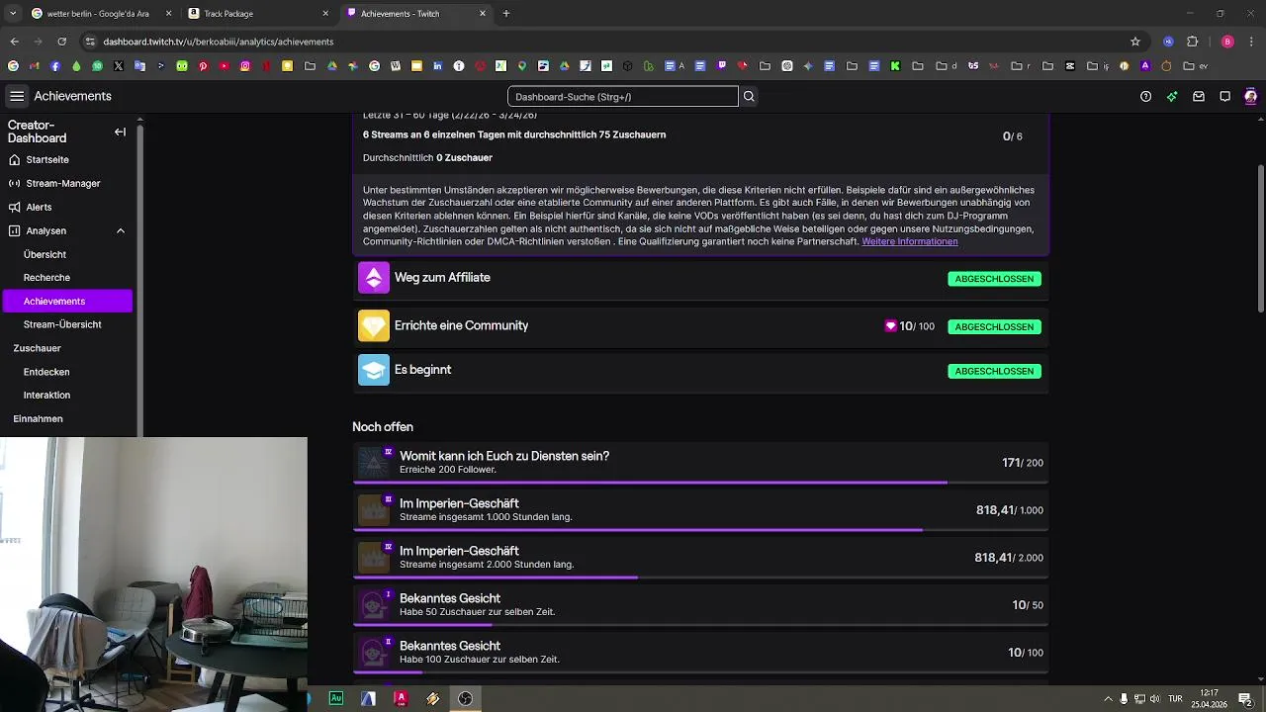The height and width of the screenshot is (712, 1266).
Task: Open the Instagram bookmark
Action: click(x=245, y=66)
